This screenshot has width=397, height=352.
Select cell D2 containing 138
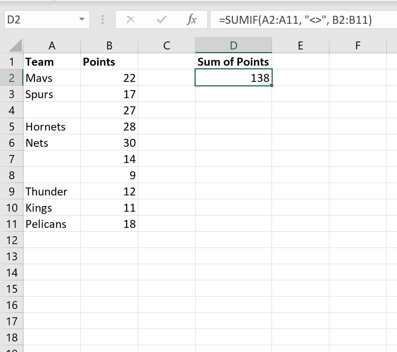[x=233, y=78]
